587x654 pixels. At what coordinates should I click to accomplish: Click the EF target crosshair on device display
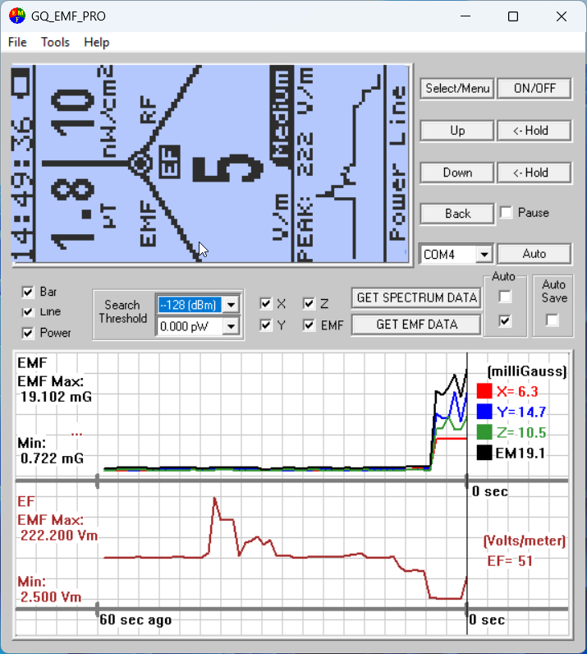click(140, 163)
